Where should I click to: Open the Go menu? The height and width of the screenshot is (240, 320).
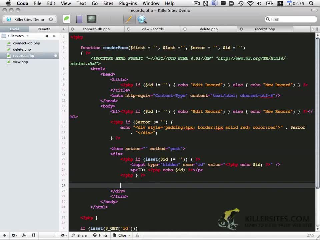point(95,3)
